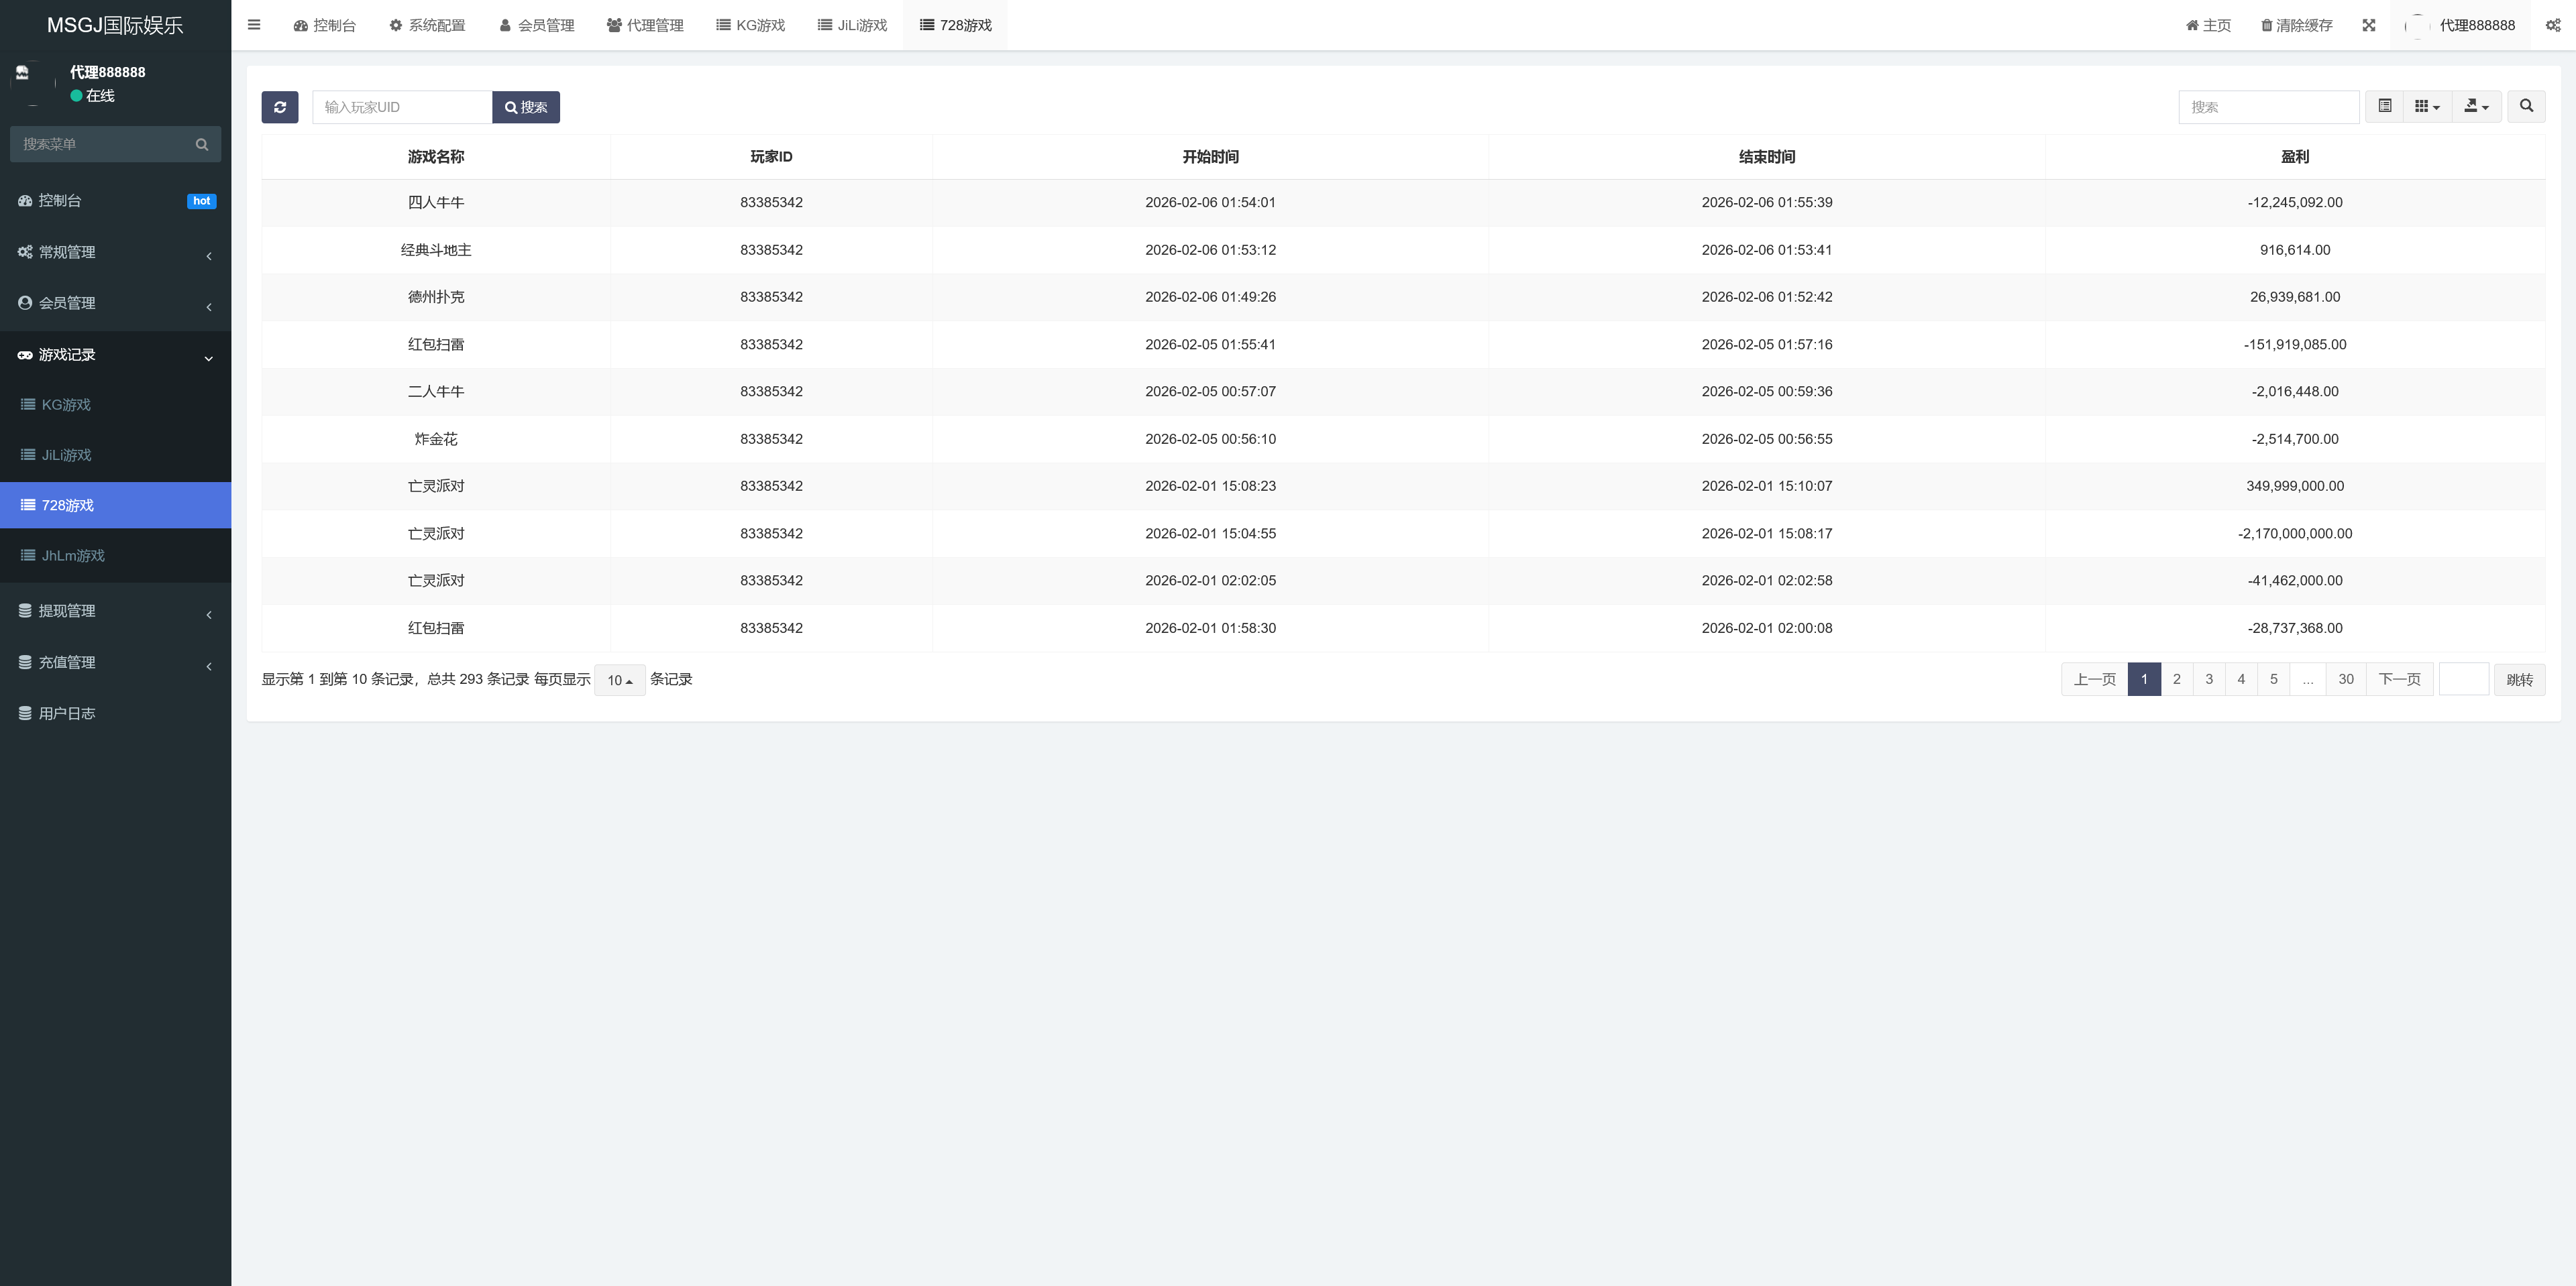The width and height of the screenshot is (2576, 1286).
Task: Expand the 常规管理 sidebar menu
Action: pyautogui.click(x=116, y=253)
